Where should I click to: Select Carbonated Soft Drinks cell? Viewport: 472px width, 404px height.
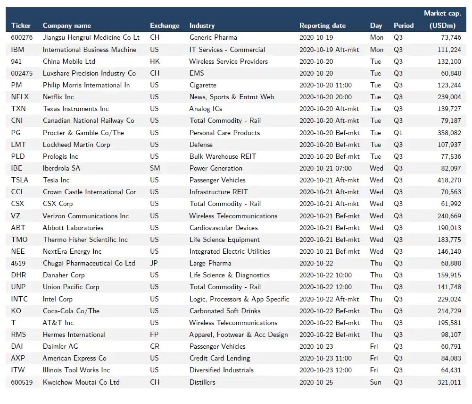tap(225, 311)
